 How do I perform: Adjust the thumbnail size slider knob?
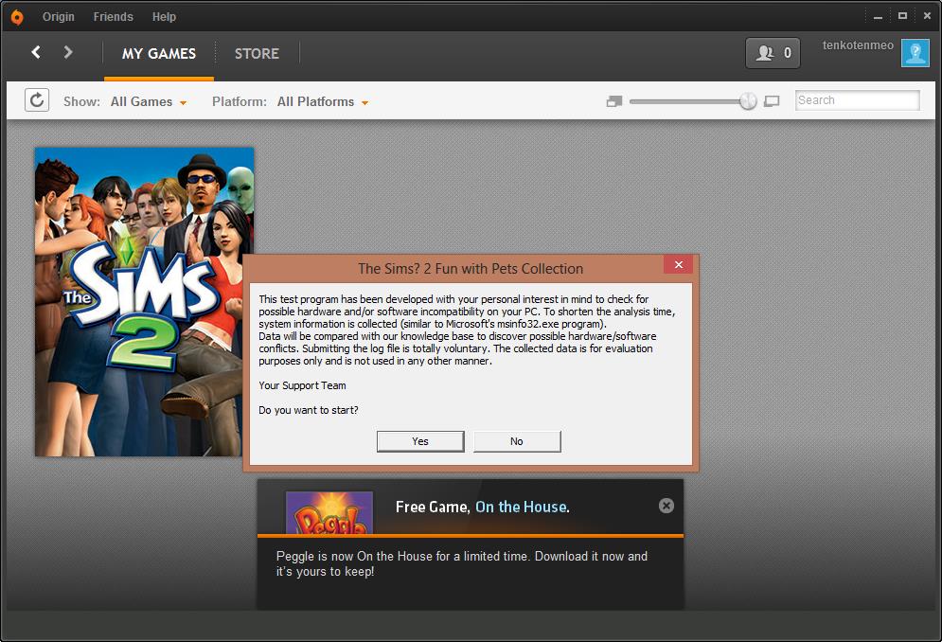coord(748,101)
